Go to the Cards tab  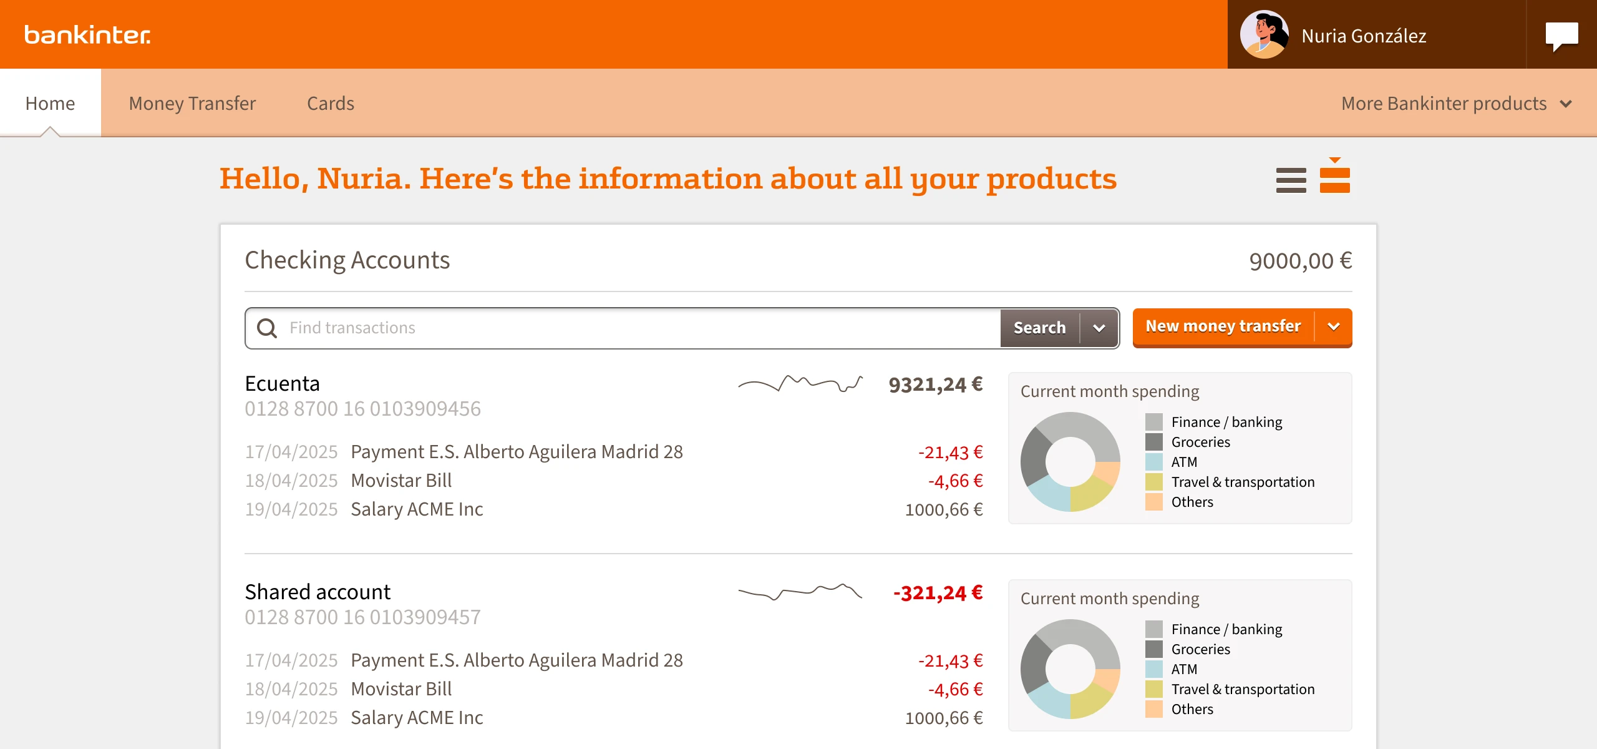tap(331, 104)
